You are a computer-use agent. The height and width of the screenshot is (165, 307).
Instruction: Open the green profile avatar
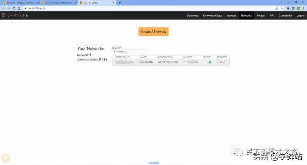tap(298, 8)
